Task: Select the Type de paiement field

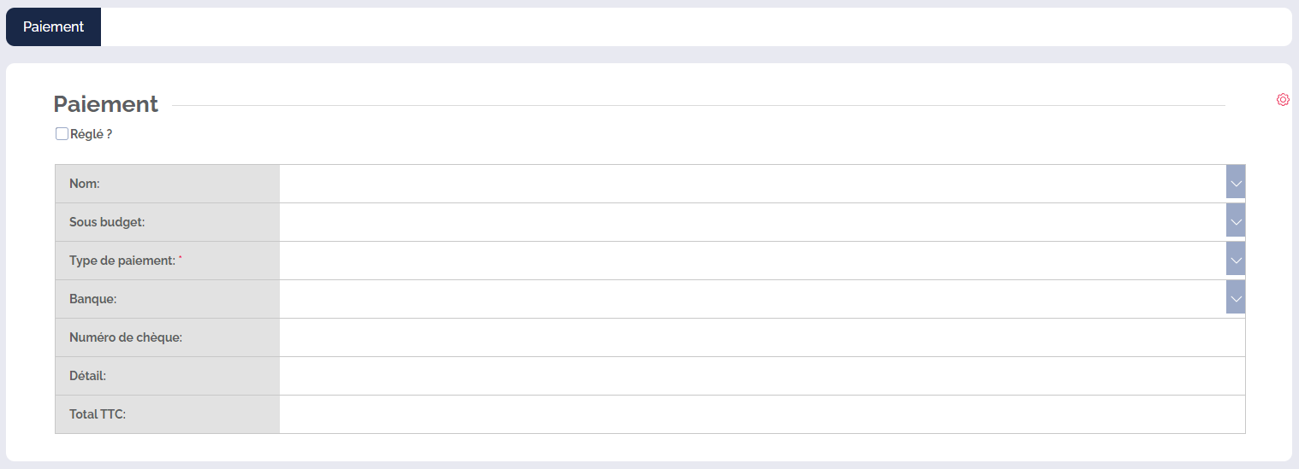Action: coord(751,260)
